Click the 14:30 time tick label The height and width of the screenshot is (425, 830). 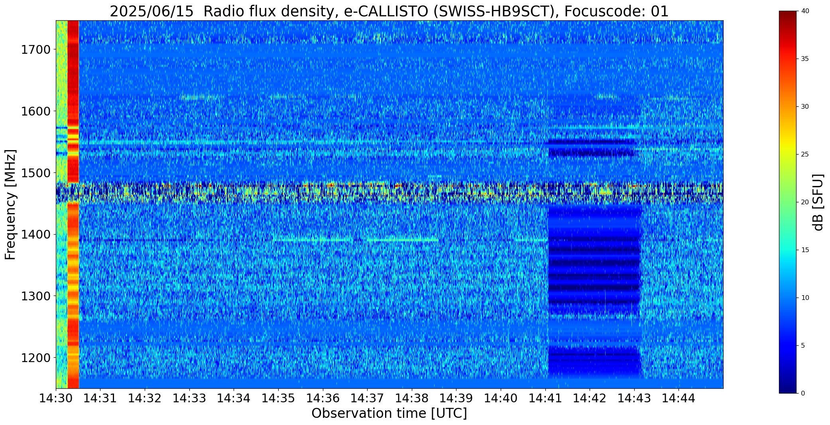(x=56, y=398)
